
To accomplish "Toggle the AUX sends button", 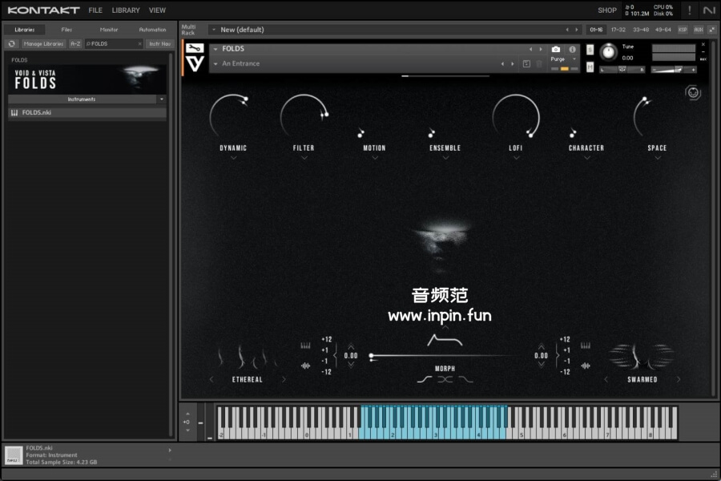I will point(699,30).
